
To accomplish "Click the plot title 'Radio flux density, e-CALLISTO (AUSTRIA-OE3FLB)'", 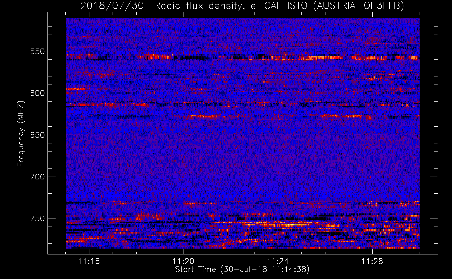I will 279,6.
